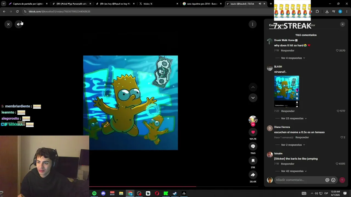
Task: Reply to Diana Herrera's comment
Action: point(302,137)
